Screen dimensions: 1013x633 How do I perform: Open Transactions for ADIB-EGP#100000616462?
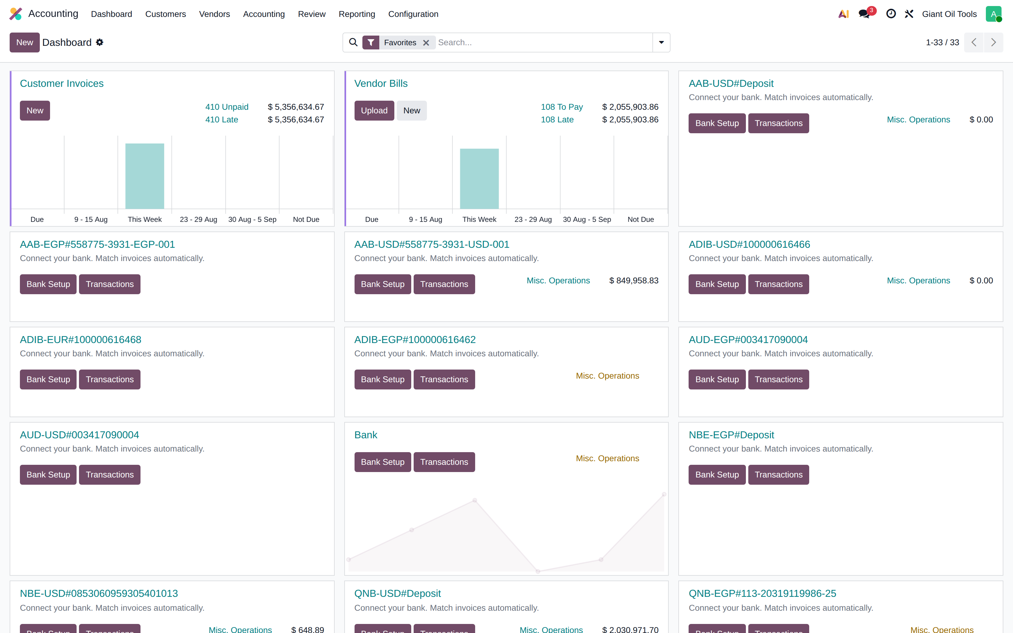coord(444,379)
